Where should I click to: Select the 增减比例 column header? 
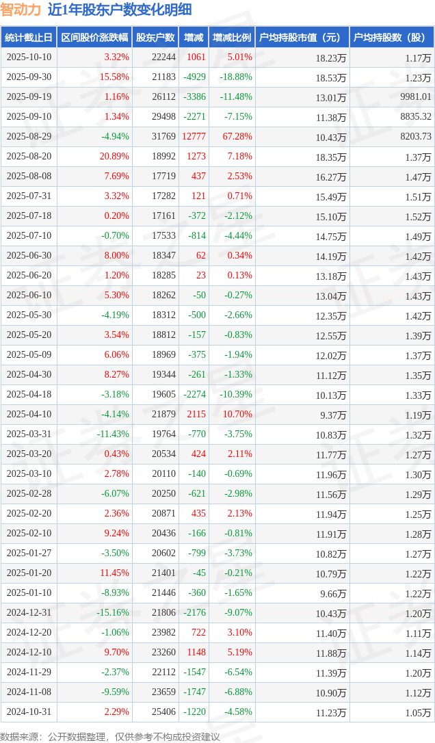pos(231,38)
